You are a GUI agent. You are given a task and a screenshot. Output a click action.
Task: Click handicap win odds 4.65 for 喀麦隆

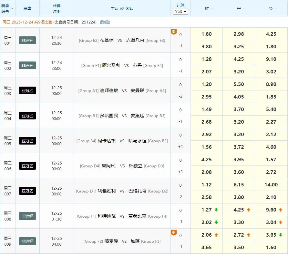tap(207, 248)
